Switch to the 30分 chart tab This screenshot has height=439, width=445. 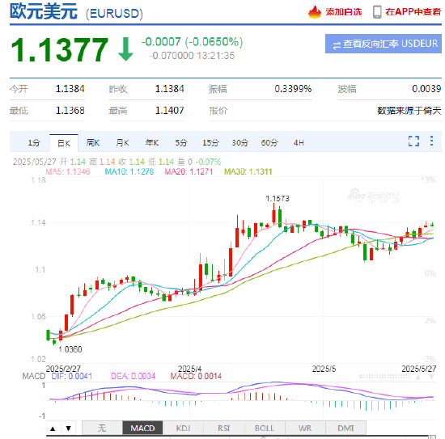239,142
